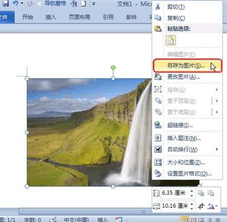Switch to Full Screen Reading view
This screenshot has width=227, height=222.
point(194,220)
